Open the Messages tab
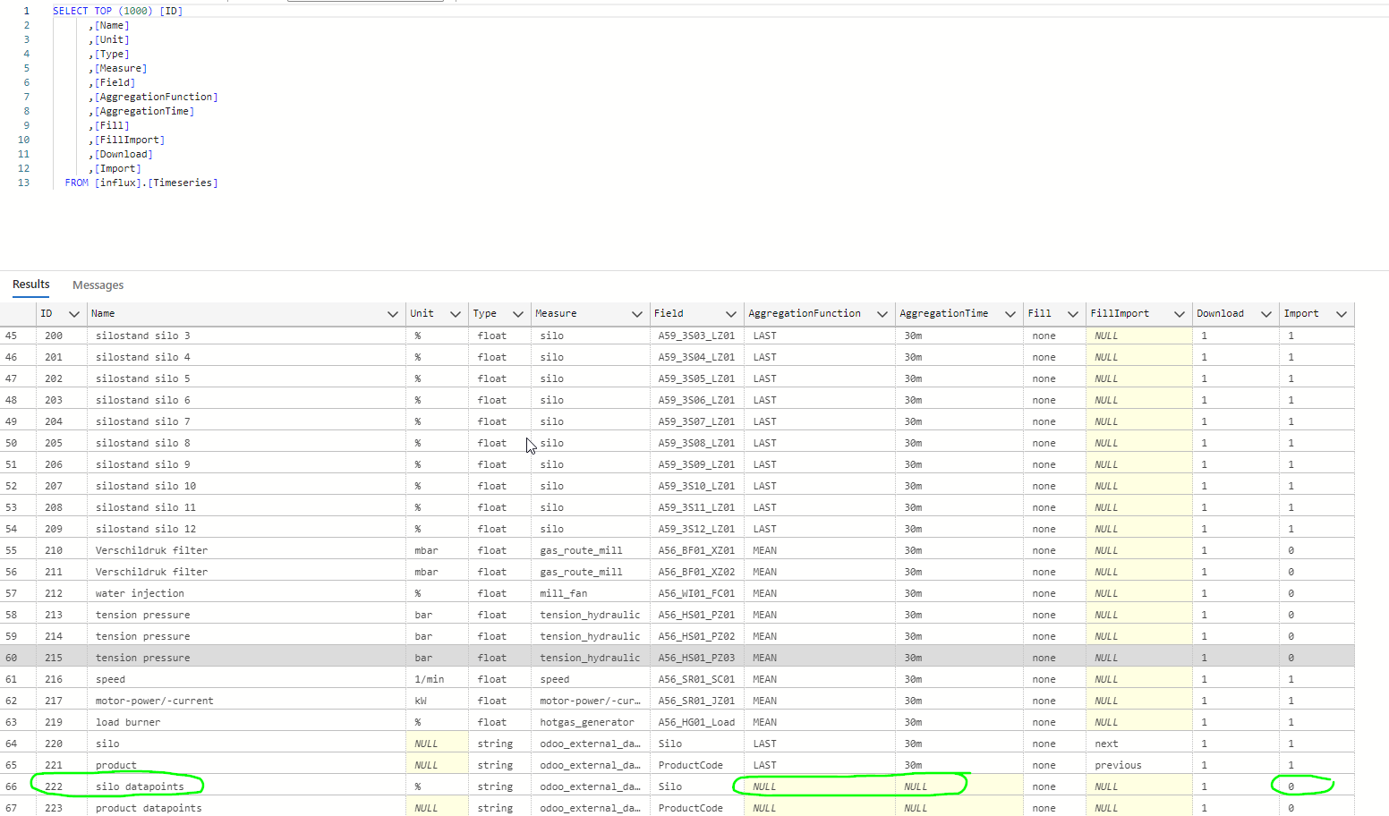1389x816 pixels. [98, 285]
